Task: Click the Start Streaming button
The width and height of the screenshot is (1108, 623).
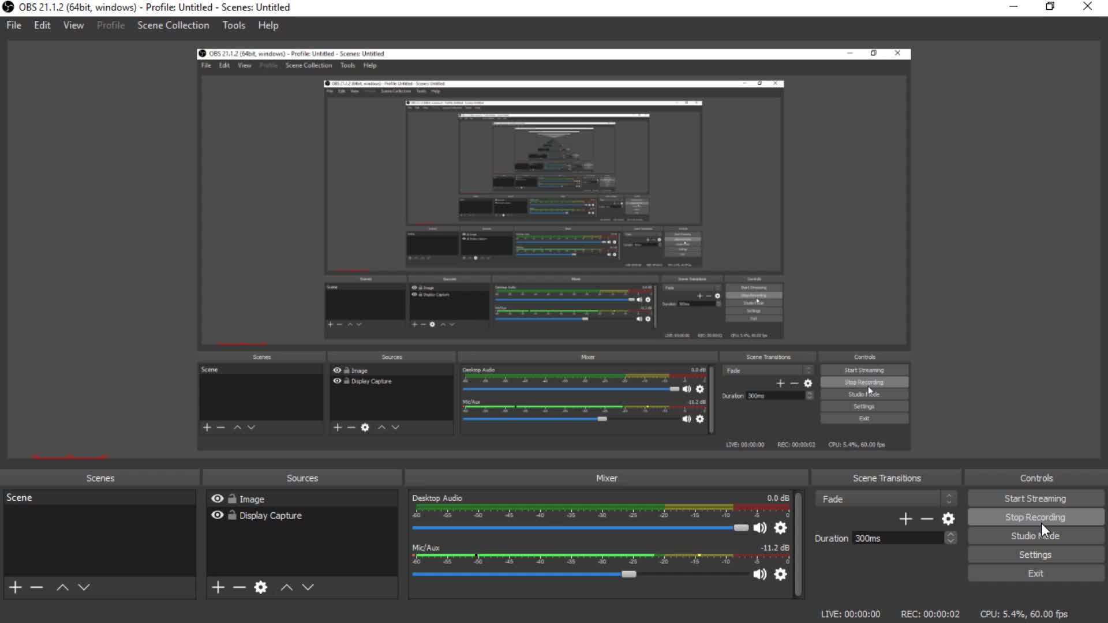Action: (x=1035, y=498)
